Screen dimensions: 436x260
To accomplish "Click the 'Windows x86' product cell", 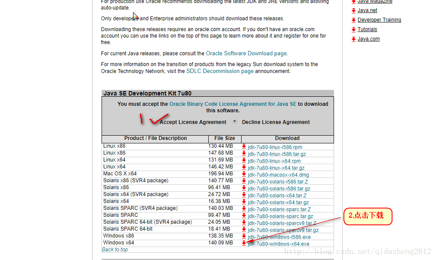I will [x=118, y=235].
